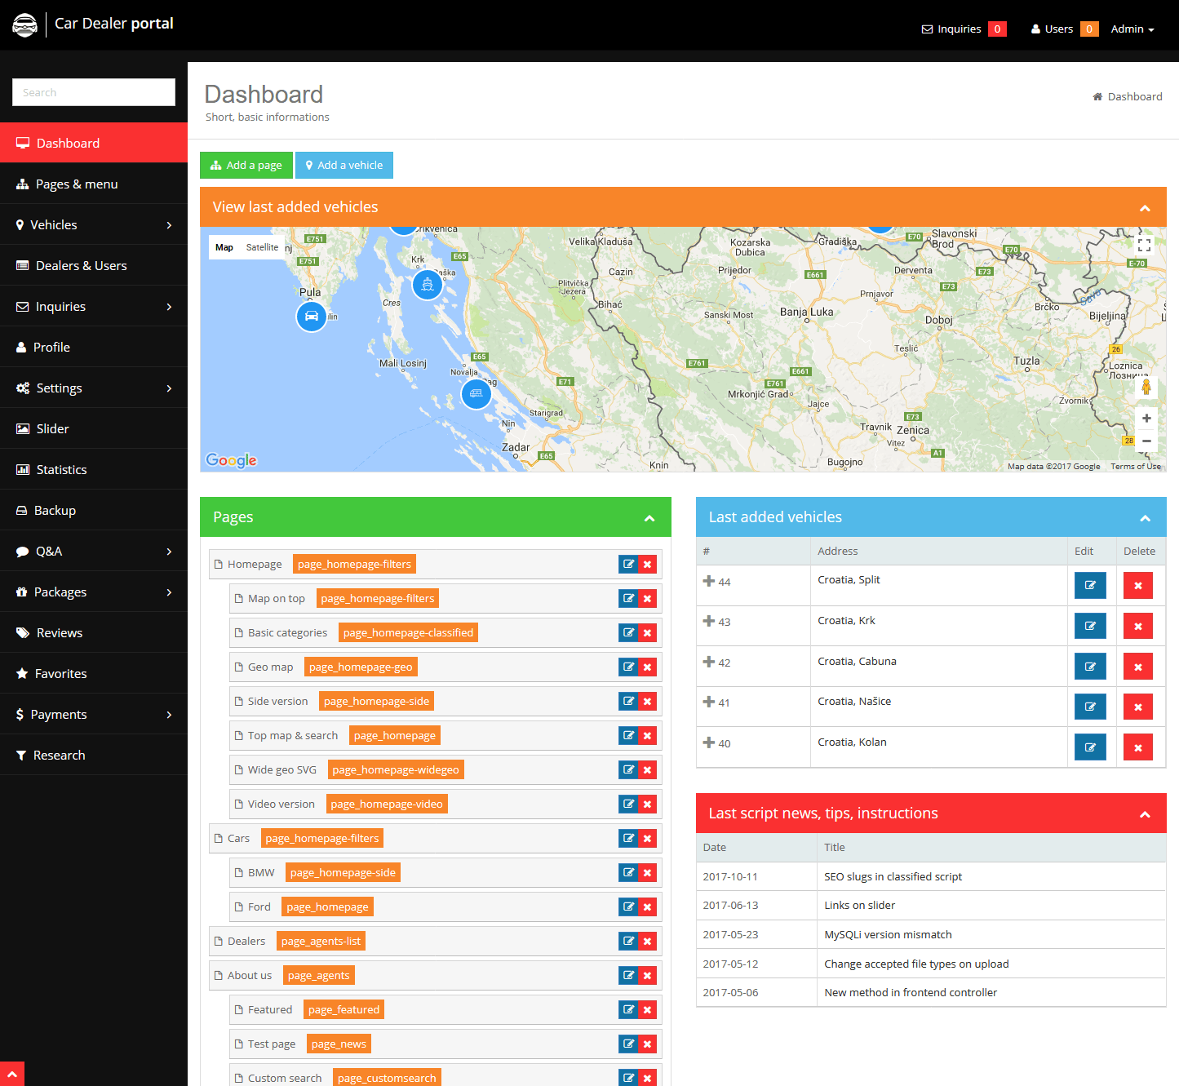Click inside the sidebar Search field
This screenshot has width=1179, height=1086.
pos(93,92)
